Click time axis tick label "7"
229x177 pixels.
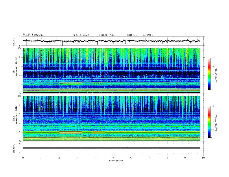click(x=149, y=158)
